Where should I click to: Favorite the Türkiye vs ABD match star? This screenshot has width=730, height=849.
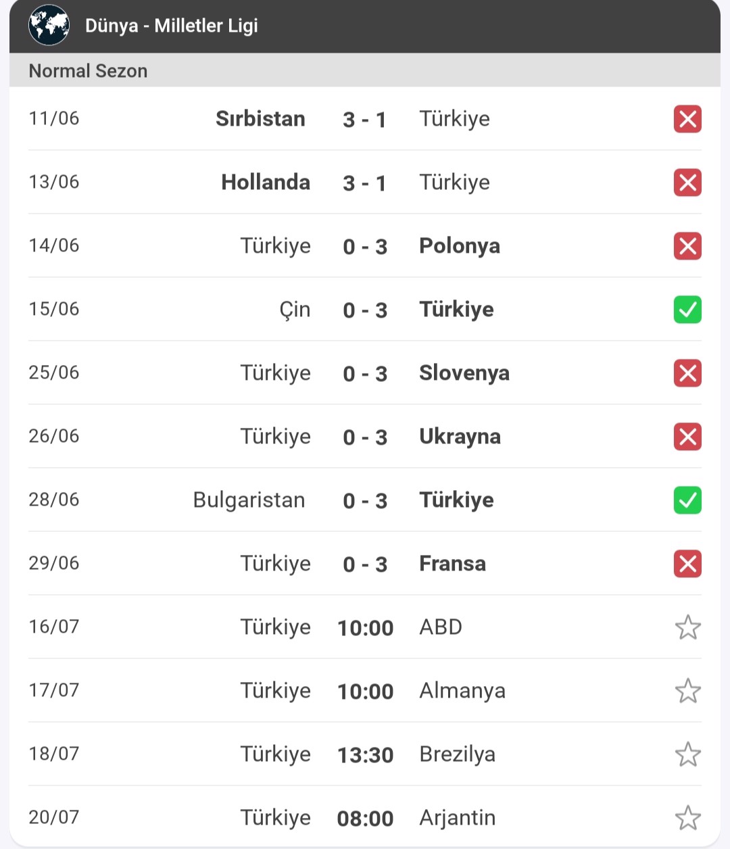[687, 627]
